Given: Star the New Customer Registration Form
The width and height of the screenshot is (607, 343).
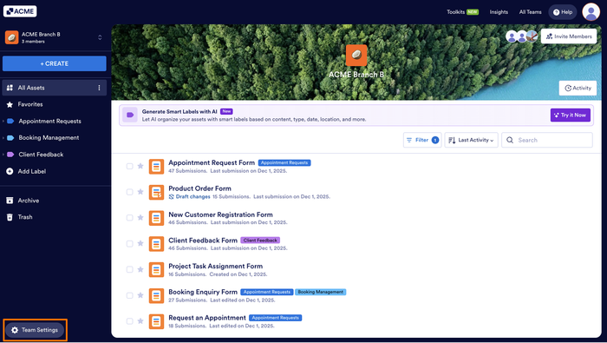Looking at the screenshot, I should [x=140, y=217].
